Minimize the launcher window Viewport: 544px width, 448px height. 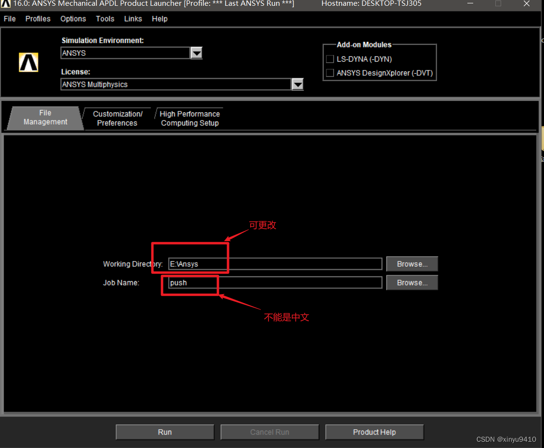470,3
